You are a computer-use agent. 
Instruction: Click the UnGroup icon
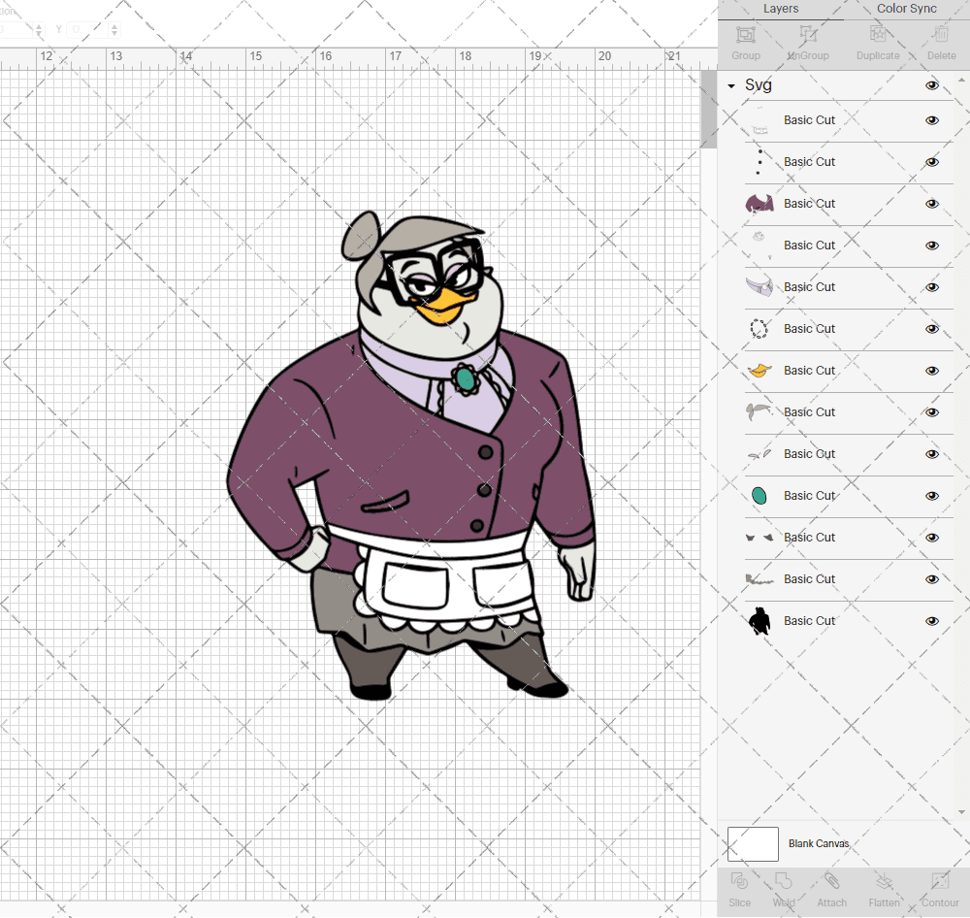click(808, 34)
